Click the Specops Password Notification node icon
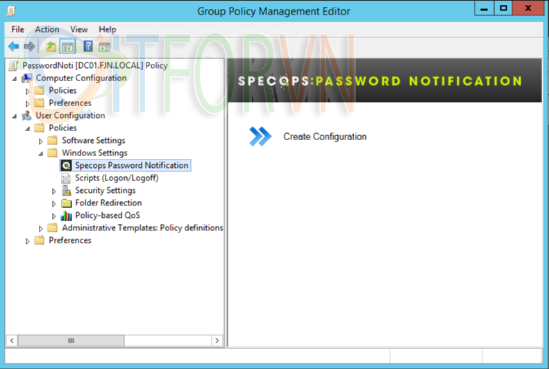Screen dimensions: 549x369 point(67,166)
